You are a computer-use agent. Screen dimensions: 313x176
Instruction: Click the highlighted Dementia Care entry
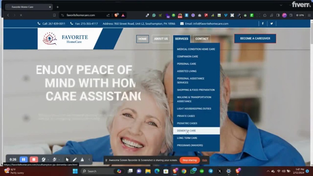(197, 131)
